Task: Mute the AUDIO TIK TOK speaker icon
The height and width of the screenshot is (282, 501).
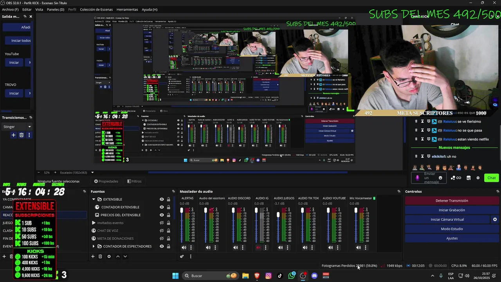Action: tap(305, 248)
